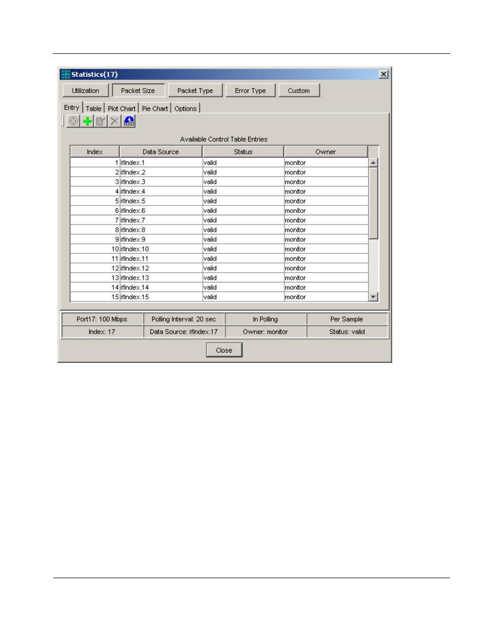Select the ifIndex.10 row
This screenshot has height=633, width=489.
219,249
